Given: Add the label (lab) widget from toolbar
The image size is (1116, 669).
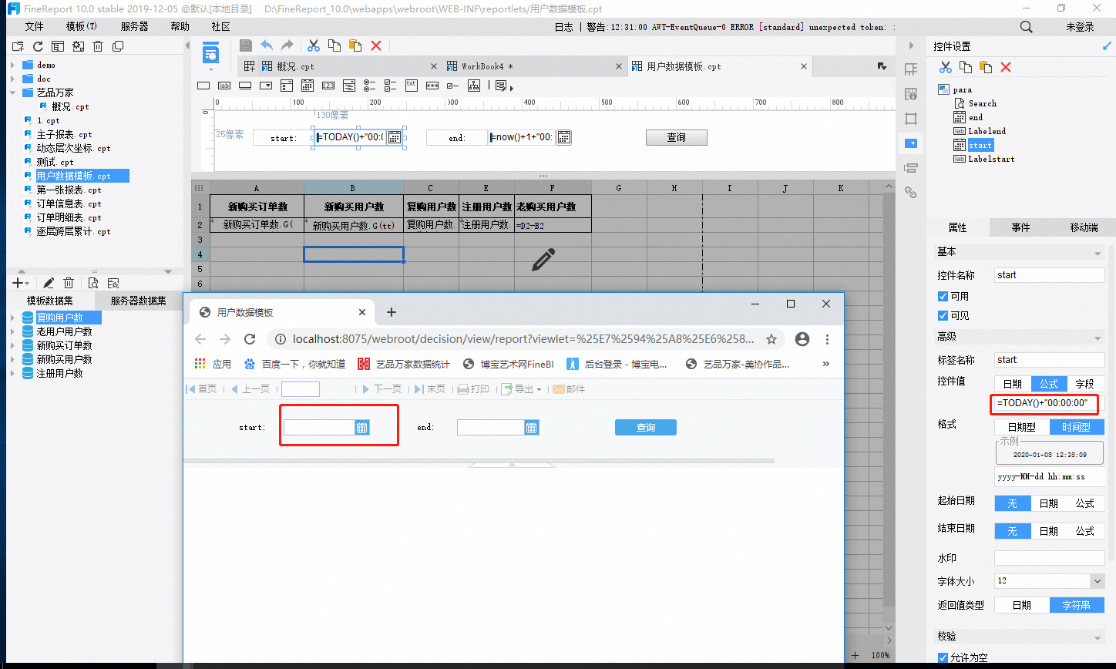Looking at the screenshot, I should point(224,85).
